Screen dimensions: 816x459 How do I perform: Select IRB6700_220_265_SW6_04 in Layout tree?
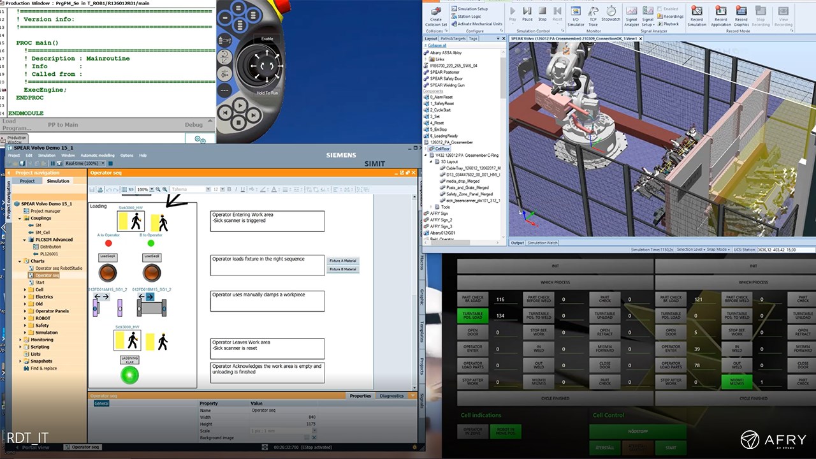pos(453,66)
